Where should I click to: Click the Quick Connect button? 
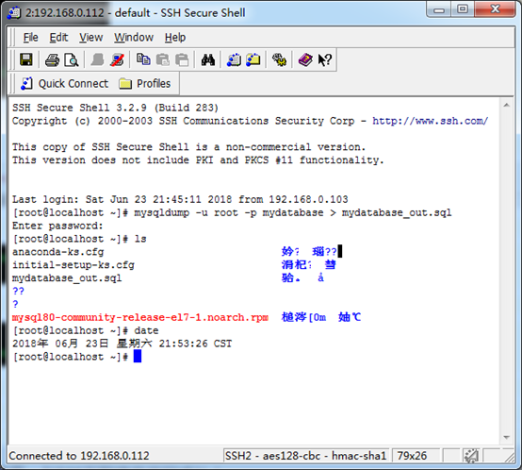click(65, 83)
